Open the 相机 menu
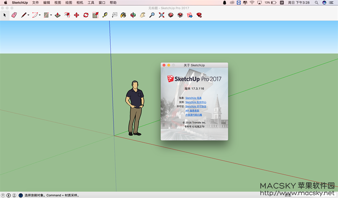The height and width of the screenshot is (198, 338). [x=80, y=3]
